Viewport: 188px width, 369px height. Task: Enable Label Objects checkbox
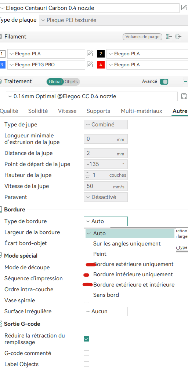[87, 364]
